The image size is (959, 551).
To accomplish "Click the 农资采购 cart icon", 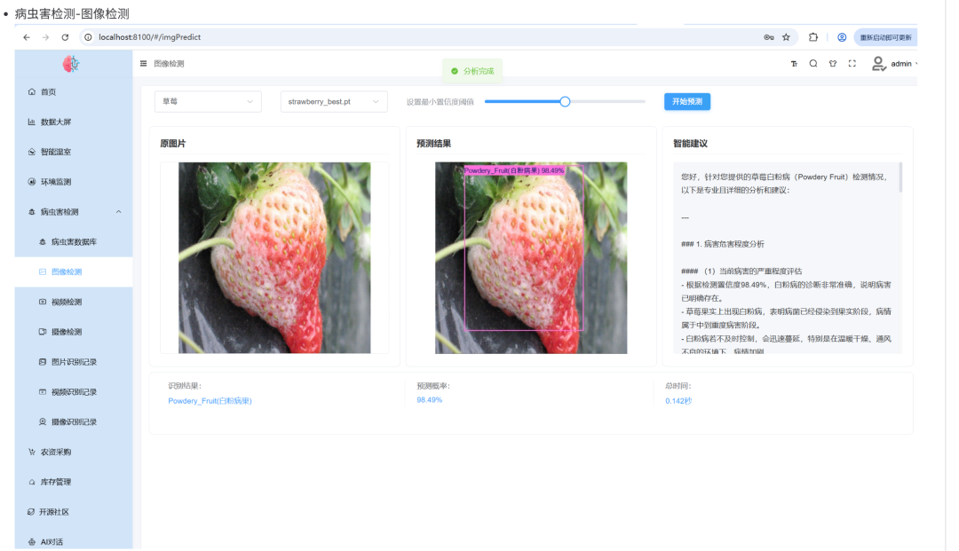I will coord(32,452).
